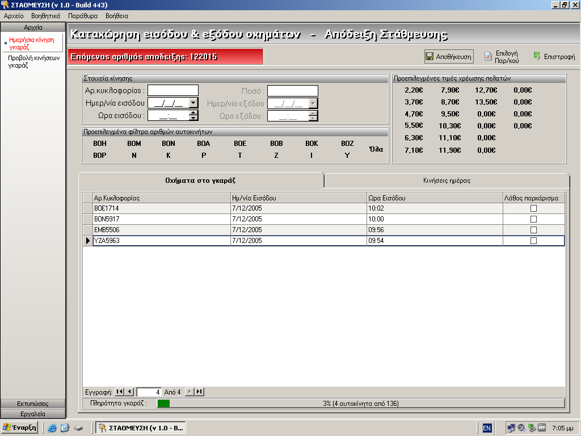This screenshot has height=436, width=581.
Task: Select the EMB5506 plate cell
Action: [x=162, y=230]
